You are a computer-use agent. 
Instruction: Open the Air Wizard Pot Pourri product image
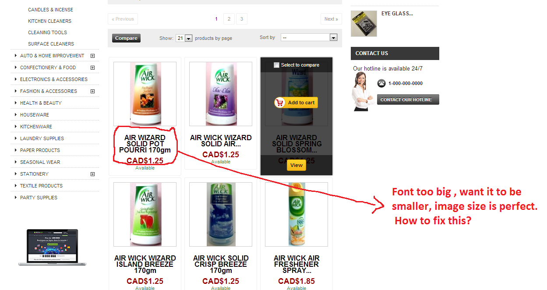pyautogui.click(x=145, y=94)
